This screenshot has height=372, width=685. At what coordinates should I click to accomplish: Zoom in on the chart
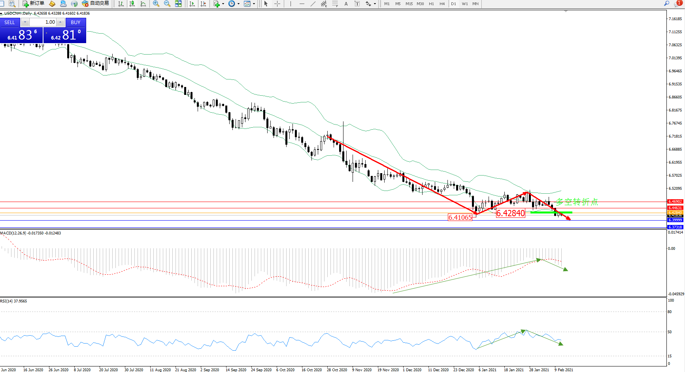(x=156, y=4)
